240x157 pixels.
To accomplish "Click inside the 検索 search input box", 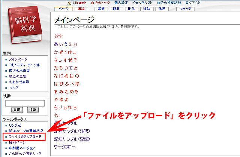I will pos(25,103).
